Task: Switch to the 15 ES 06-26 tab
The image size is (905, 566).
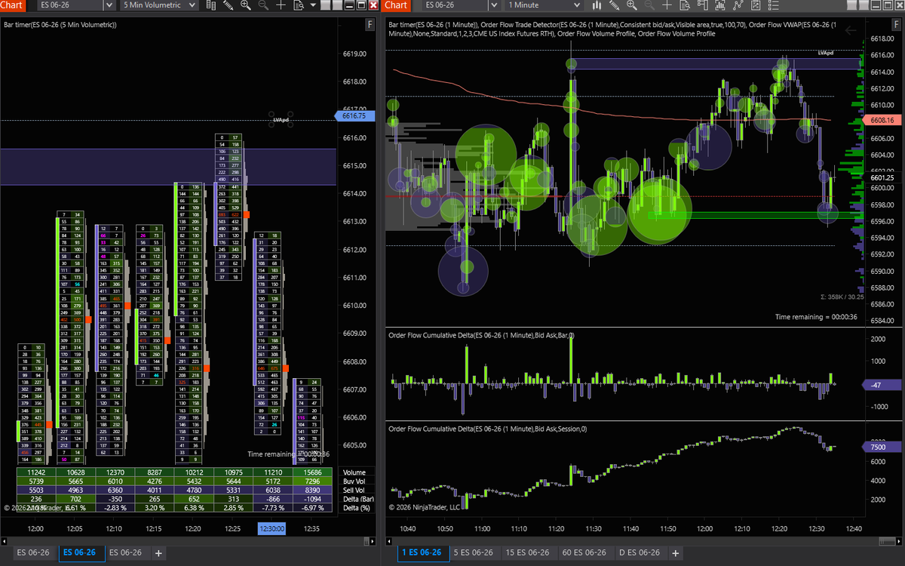Action: pyautogui.click(x=529, y=552)
